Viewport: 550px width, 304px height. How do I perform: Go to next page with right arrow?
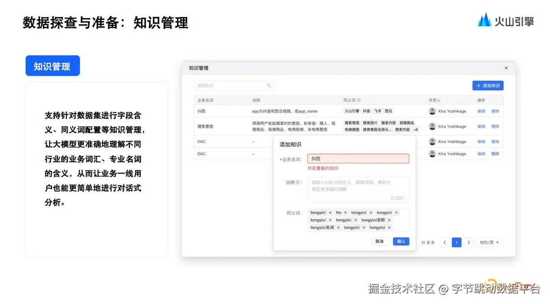468,243
